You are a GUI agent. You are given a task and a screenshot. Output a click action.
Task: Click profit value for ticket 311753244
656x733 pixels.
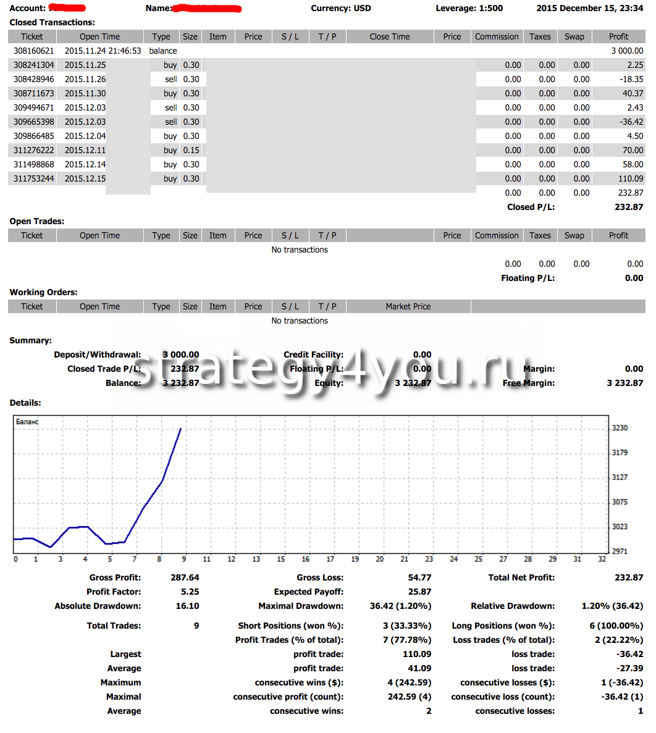[x=629, y=178]
